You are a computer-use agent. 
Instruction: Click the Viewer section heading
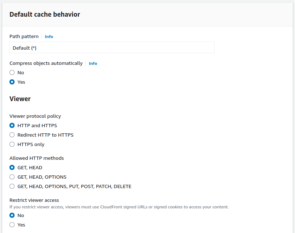point(20,99)
